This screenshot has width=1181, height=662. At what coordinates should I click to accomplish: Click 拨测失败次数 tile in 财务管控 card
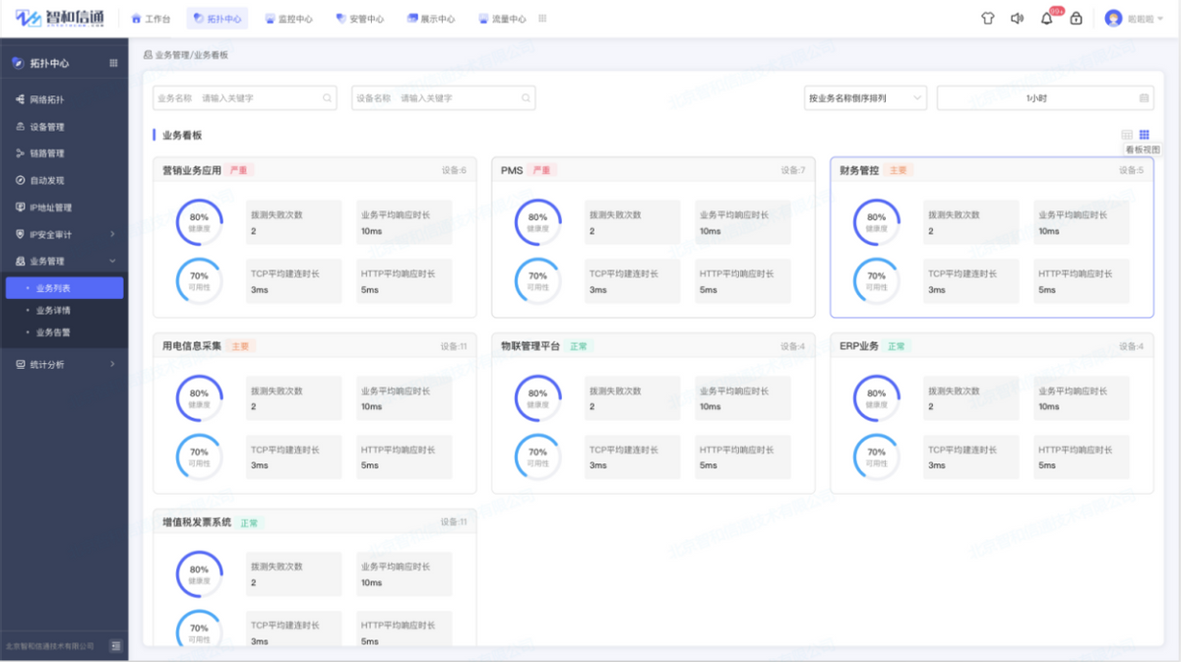tap(969, 222)
